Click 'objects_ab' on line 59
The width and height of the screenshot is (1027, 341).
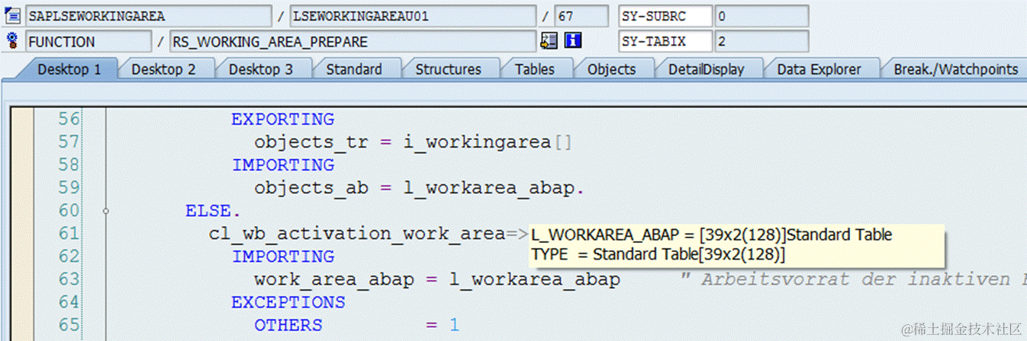coord(311,188)
